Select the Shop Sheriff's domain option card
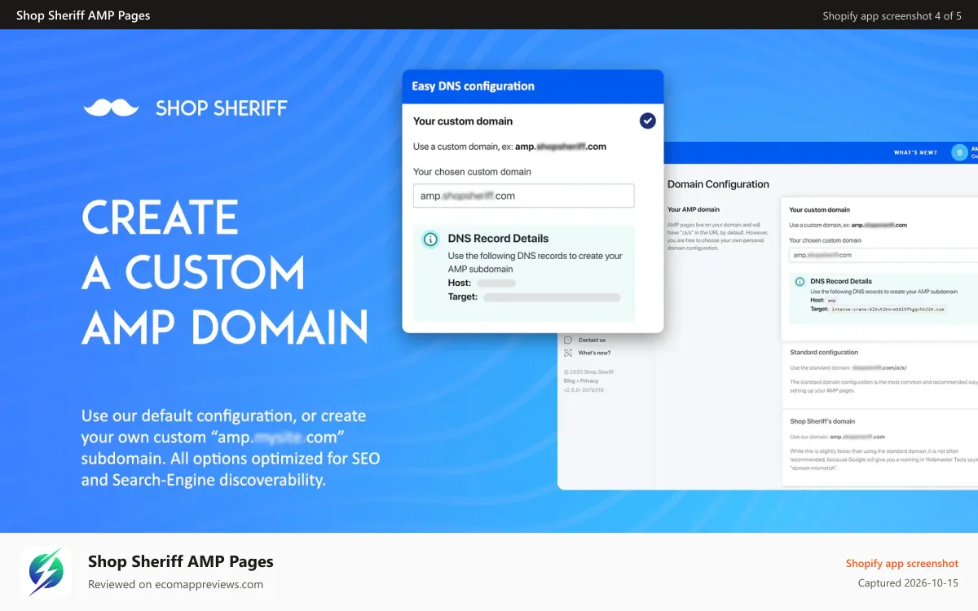This screenshot has width=978, height=611. [x=879, y=448]
